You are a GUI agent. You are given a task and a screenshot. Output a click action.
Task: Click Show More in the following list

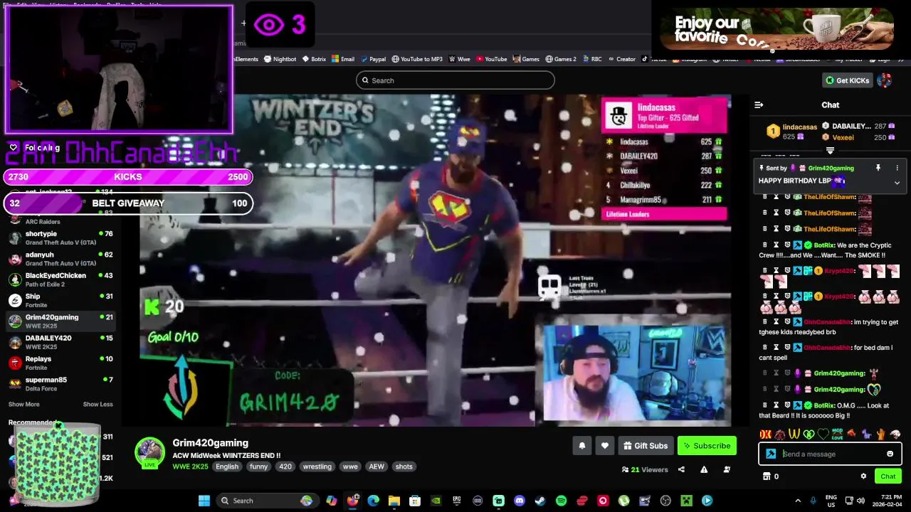click(x=23, y=404)
